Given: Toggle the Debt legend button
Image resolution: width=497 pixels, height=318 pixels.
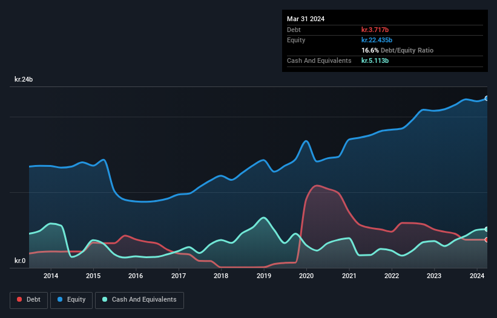Looking at the screenshot, I should tap(28, 300).
